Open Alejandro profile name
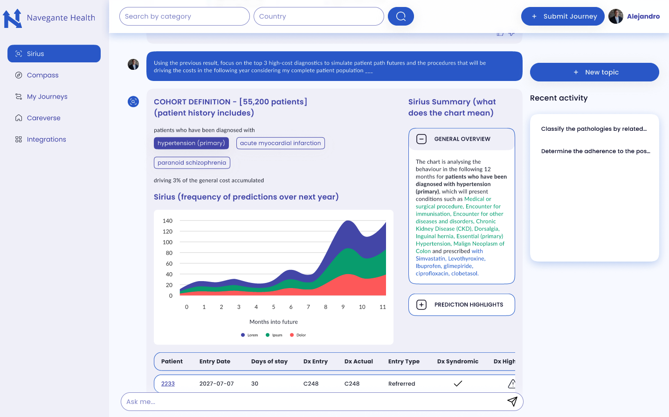 click(643, 16)
